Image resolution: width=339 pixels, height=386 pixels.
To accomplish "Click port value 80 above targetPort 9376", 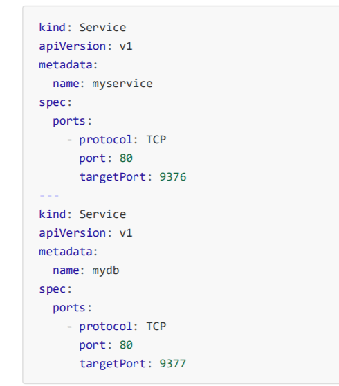I will point(126,158).
